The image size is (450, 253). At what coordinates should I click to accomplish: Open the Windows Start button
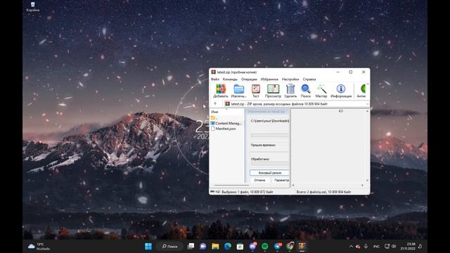148,246
